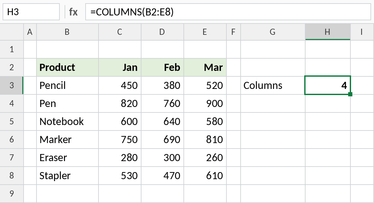Select column H header
Image resolution: width=374 pixels, height=203 pixels.
point(327,32)
